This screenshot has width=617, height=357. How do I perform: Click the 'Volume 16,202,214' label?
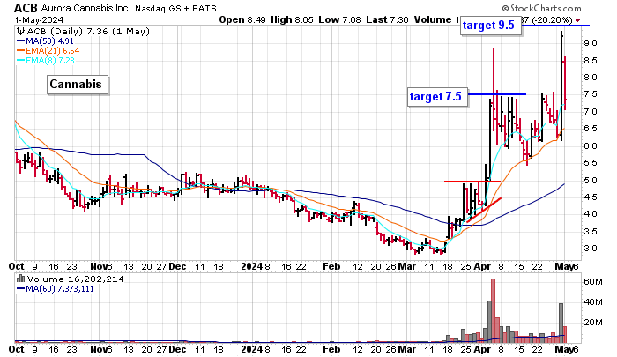pos(75,279)
